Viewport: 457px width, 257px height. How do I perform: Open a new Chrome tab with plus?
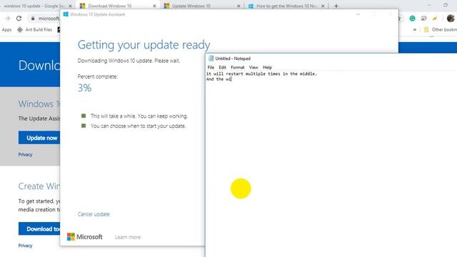coord(336,6)
